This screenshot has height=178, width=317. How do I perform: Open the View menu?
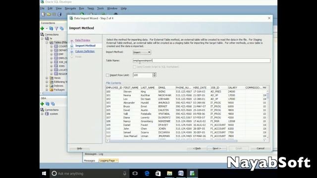[58, 8]
